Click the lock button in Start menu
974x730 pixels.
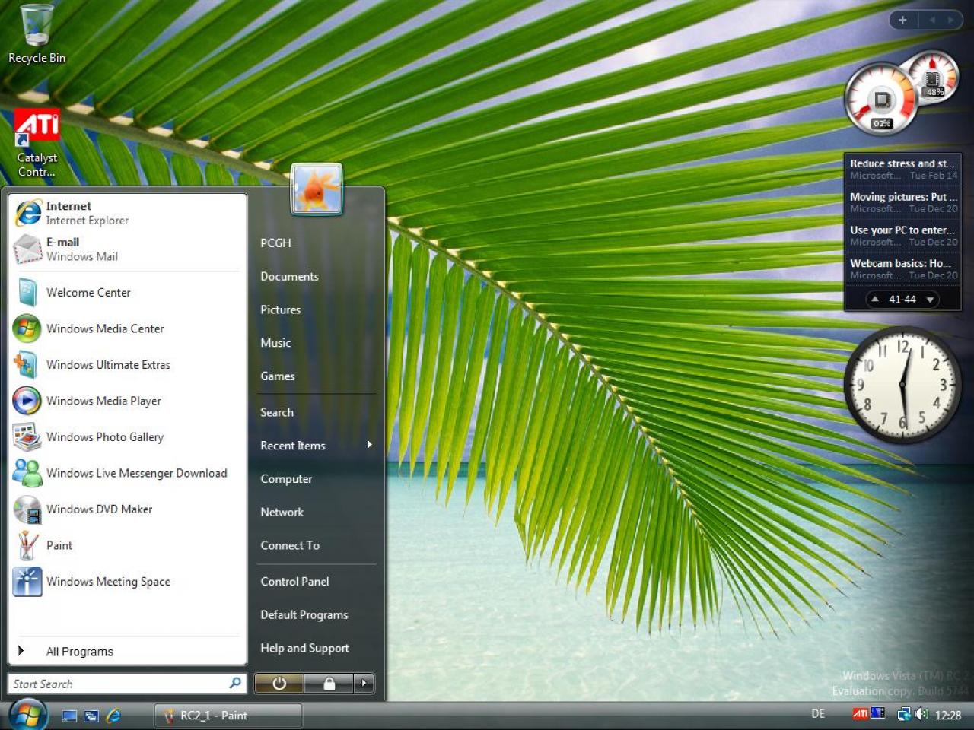click(329, 683)
